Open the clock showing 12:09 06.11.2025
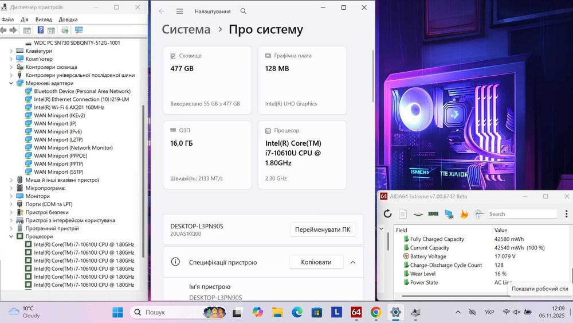573x323 pixels. pyautogui.click(x=552, y=312)
